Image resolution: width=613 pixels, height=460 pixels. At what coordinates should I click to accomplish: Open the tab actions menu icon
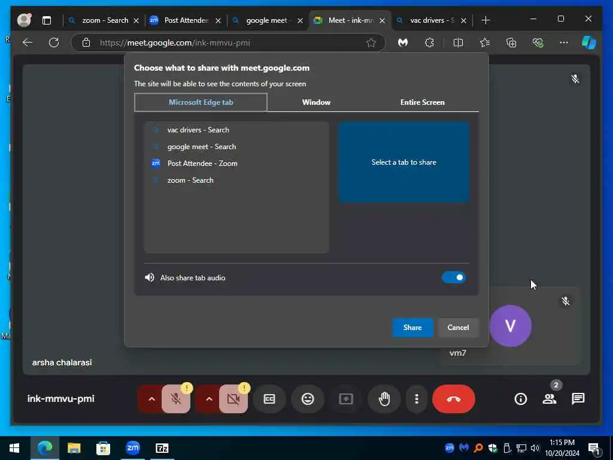click(x=47, y=20)
